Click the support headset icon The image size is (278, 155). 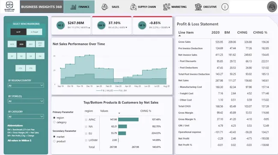coord(272,7)
